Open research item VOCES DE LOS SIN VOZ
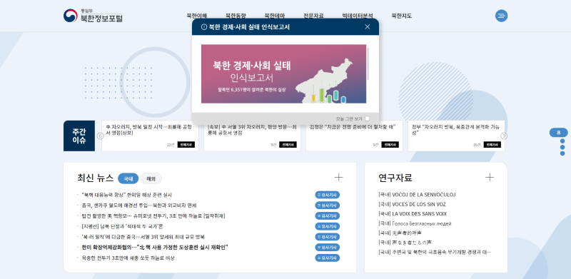The image size is (571, 279). point(413,204)
